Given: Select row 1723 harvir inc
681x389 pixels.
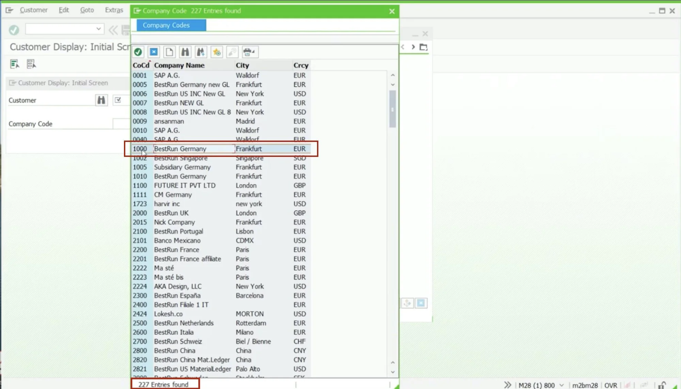Looking at the screenshot, I should point(221,204).
